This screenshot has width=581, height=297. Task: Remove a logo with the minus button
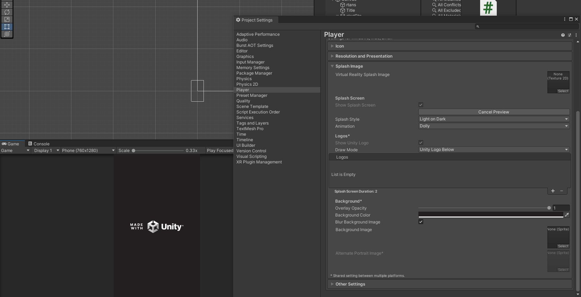point(562,191)
